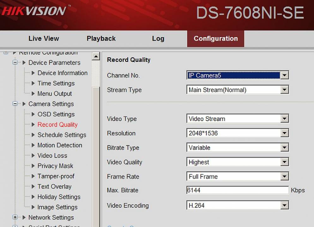Viewport: 314px width, 227px height.
Task: Open the Frame Rate dropdown
Action: pyautogui.click(x=238, y=177)
